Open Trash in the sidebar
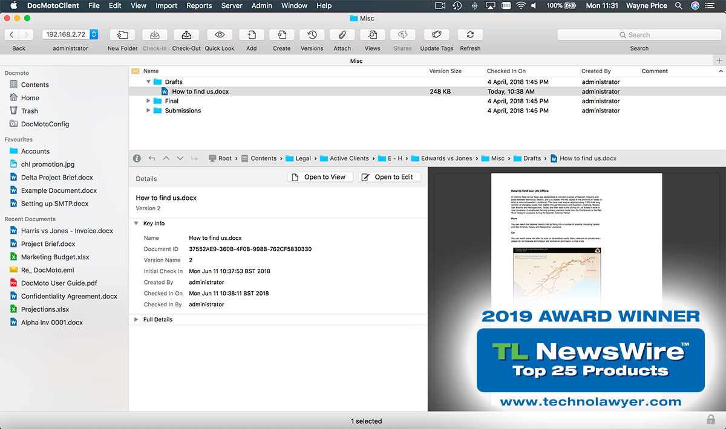The image size is (726, 429). coord(29,111)
